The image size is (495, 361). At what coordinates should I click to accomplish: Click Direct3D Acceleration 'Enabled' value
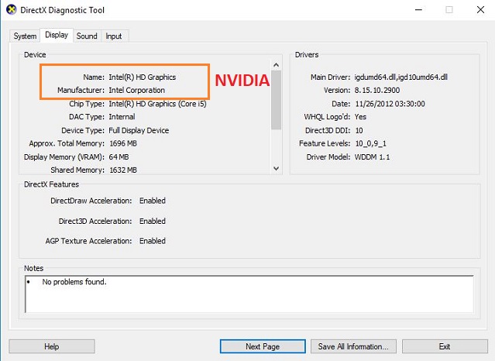pos(153,221)
